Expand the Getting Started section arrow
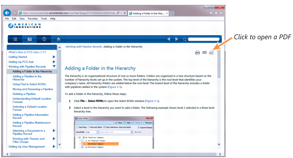Viewport: 293px width, 158px height. (54, 57)
